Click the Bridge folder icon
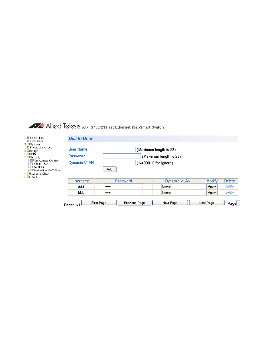This screenshot has height=352, width=272. 28,151
